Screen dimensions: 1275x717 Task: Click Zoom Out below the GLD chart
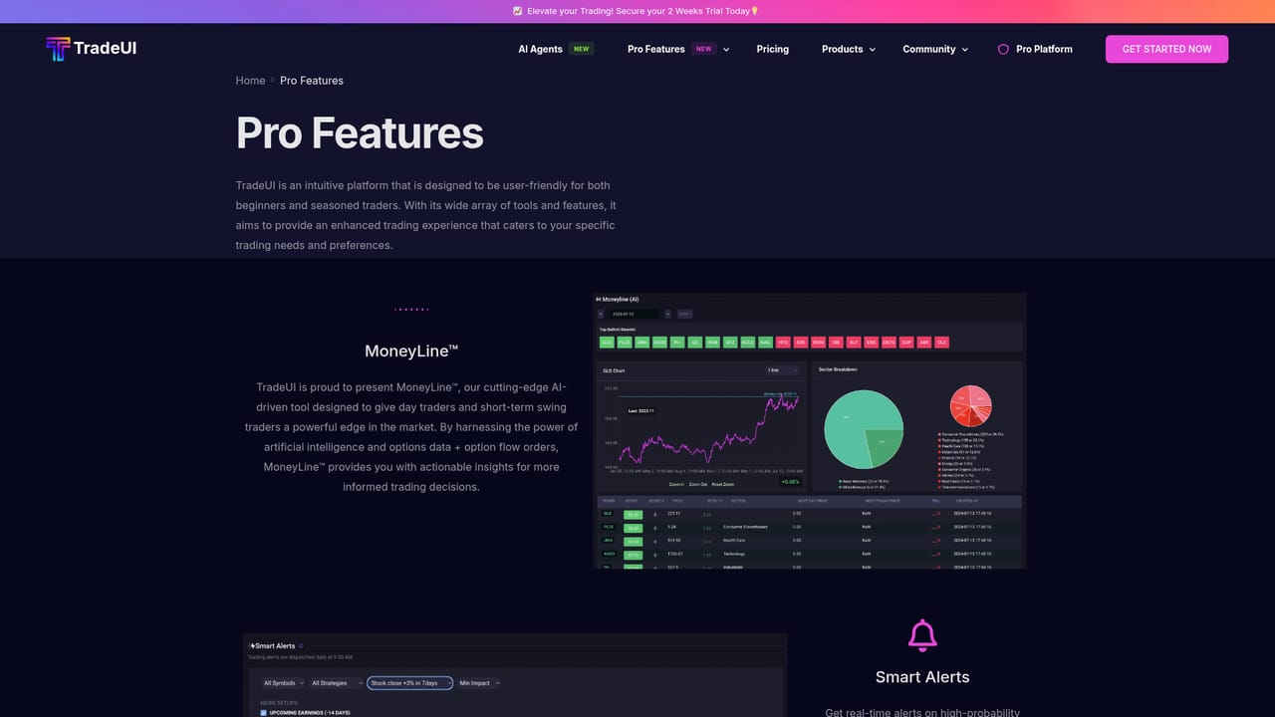click(698, 484)
